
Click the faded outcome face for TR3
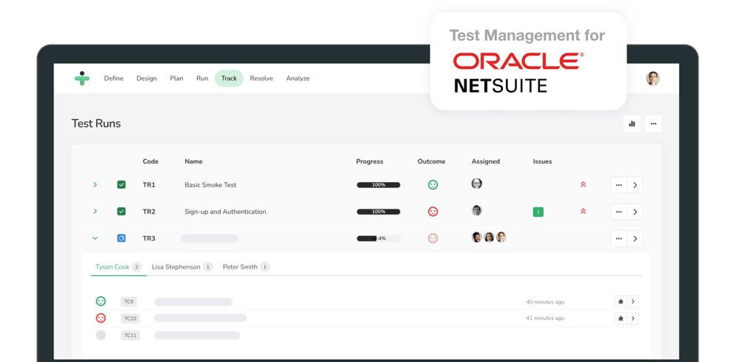[433, 238]
